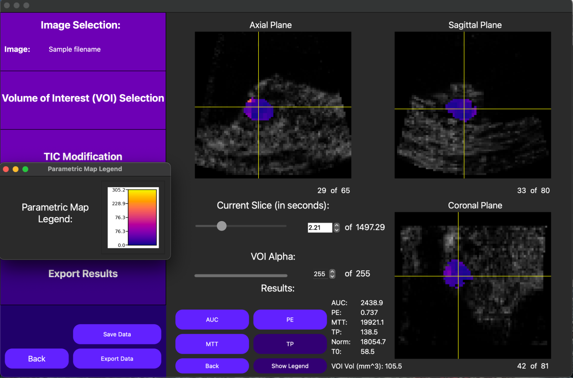This screenshot has height=378, width=573.
Task: Click the AUC result value 2438.9
Action: tap(372, 303)
